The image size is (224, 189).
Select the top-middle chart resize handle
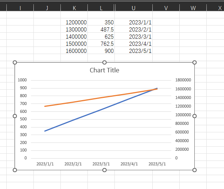click(105, 62)
